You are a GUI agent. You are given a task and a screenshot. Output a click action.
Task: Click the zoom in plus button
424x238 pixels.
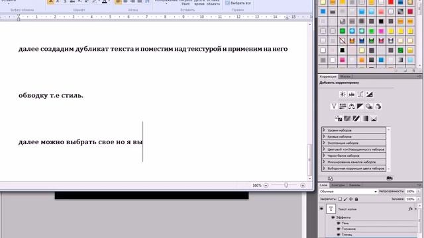tap(303, 185)
